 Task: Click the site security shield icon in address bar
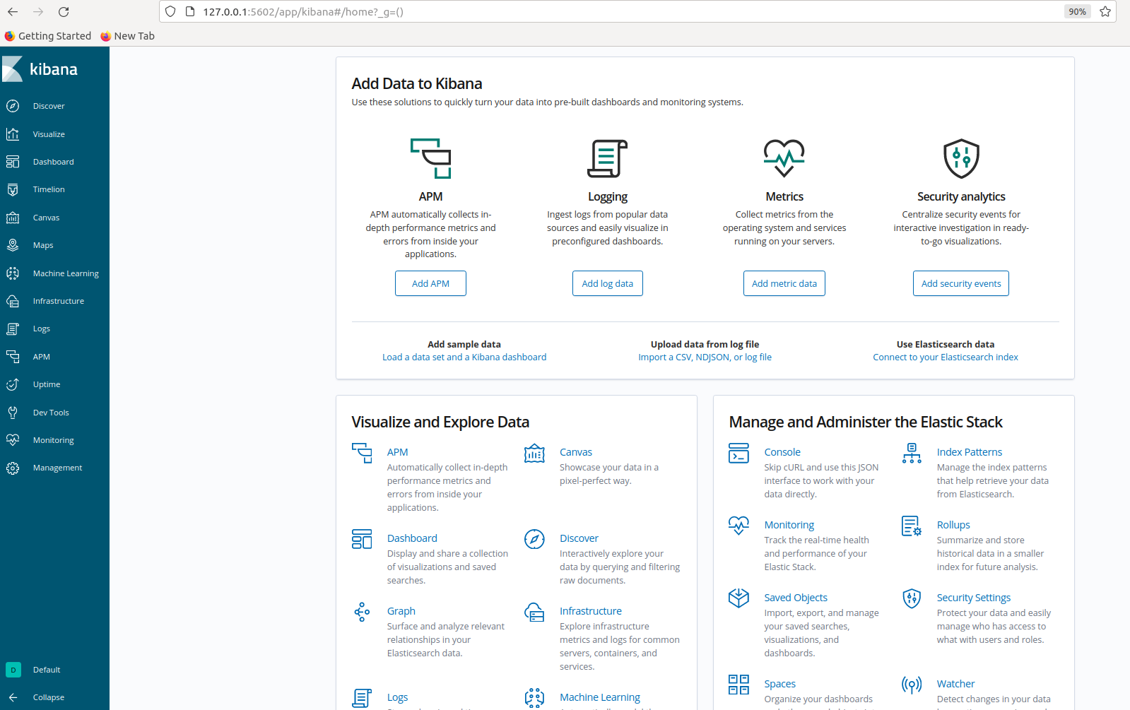(170, 11)
